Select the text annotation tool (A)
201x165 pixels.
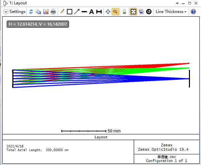[x=91, y=12]
